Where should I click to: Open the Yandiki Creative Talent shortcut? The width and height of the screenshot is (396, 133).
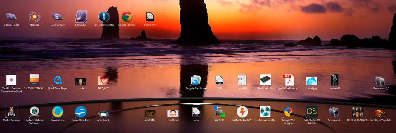(11, 80)
